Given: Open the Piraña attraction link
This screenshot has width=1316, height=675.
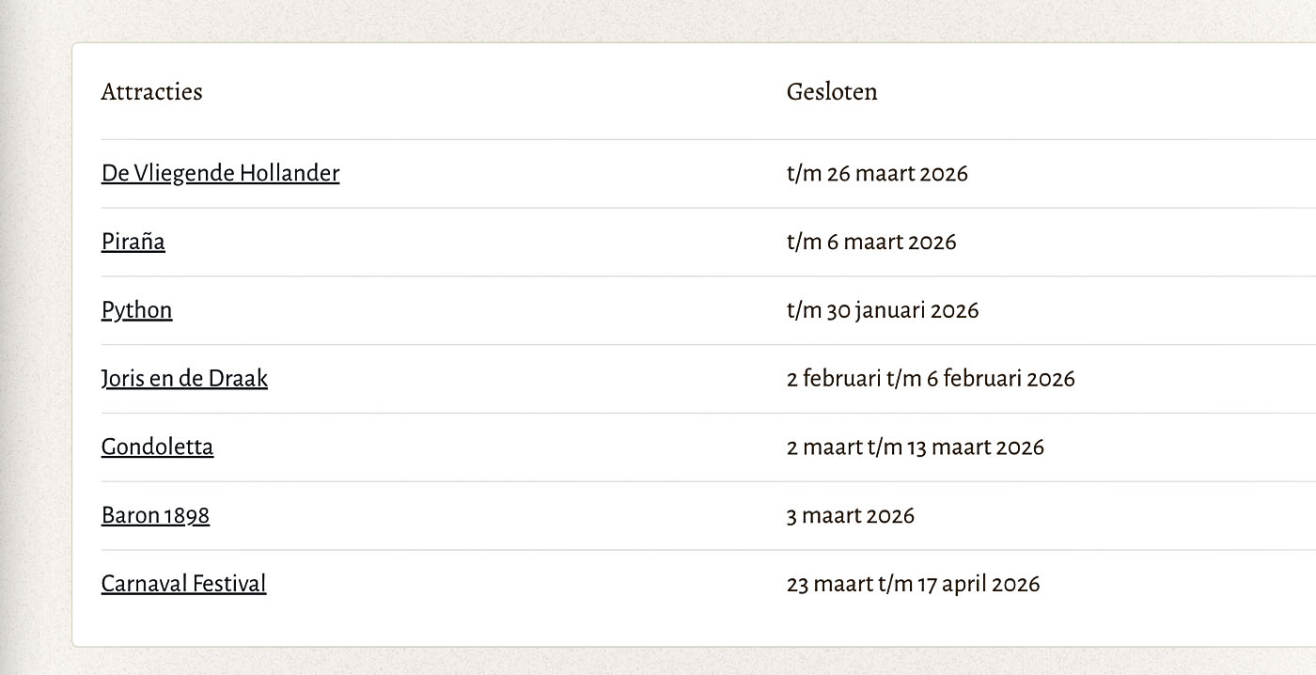Looking at the screenshot, I should coord(133,242).
